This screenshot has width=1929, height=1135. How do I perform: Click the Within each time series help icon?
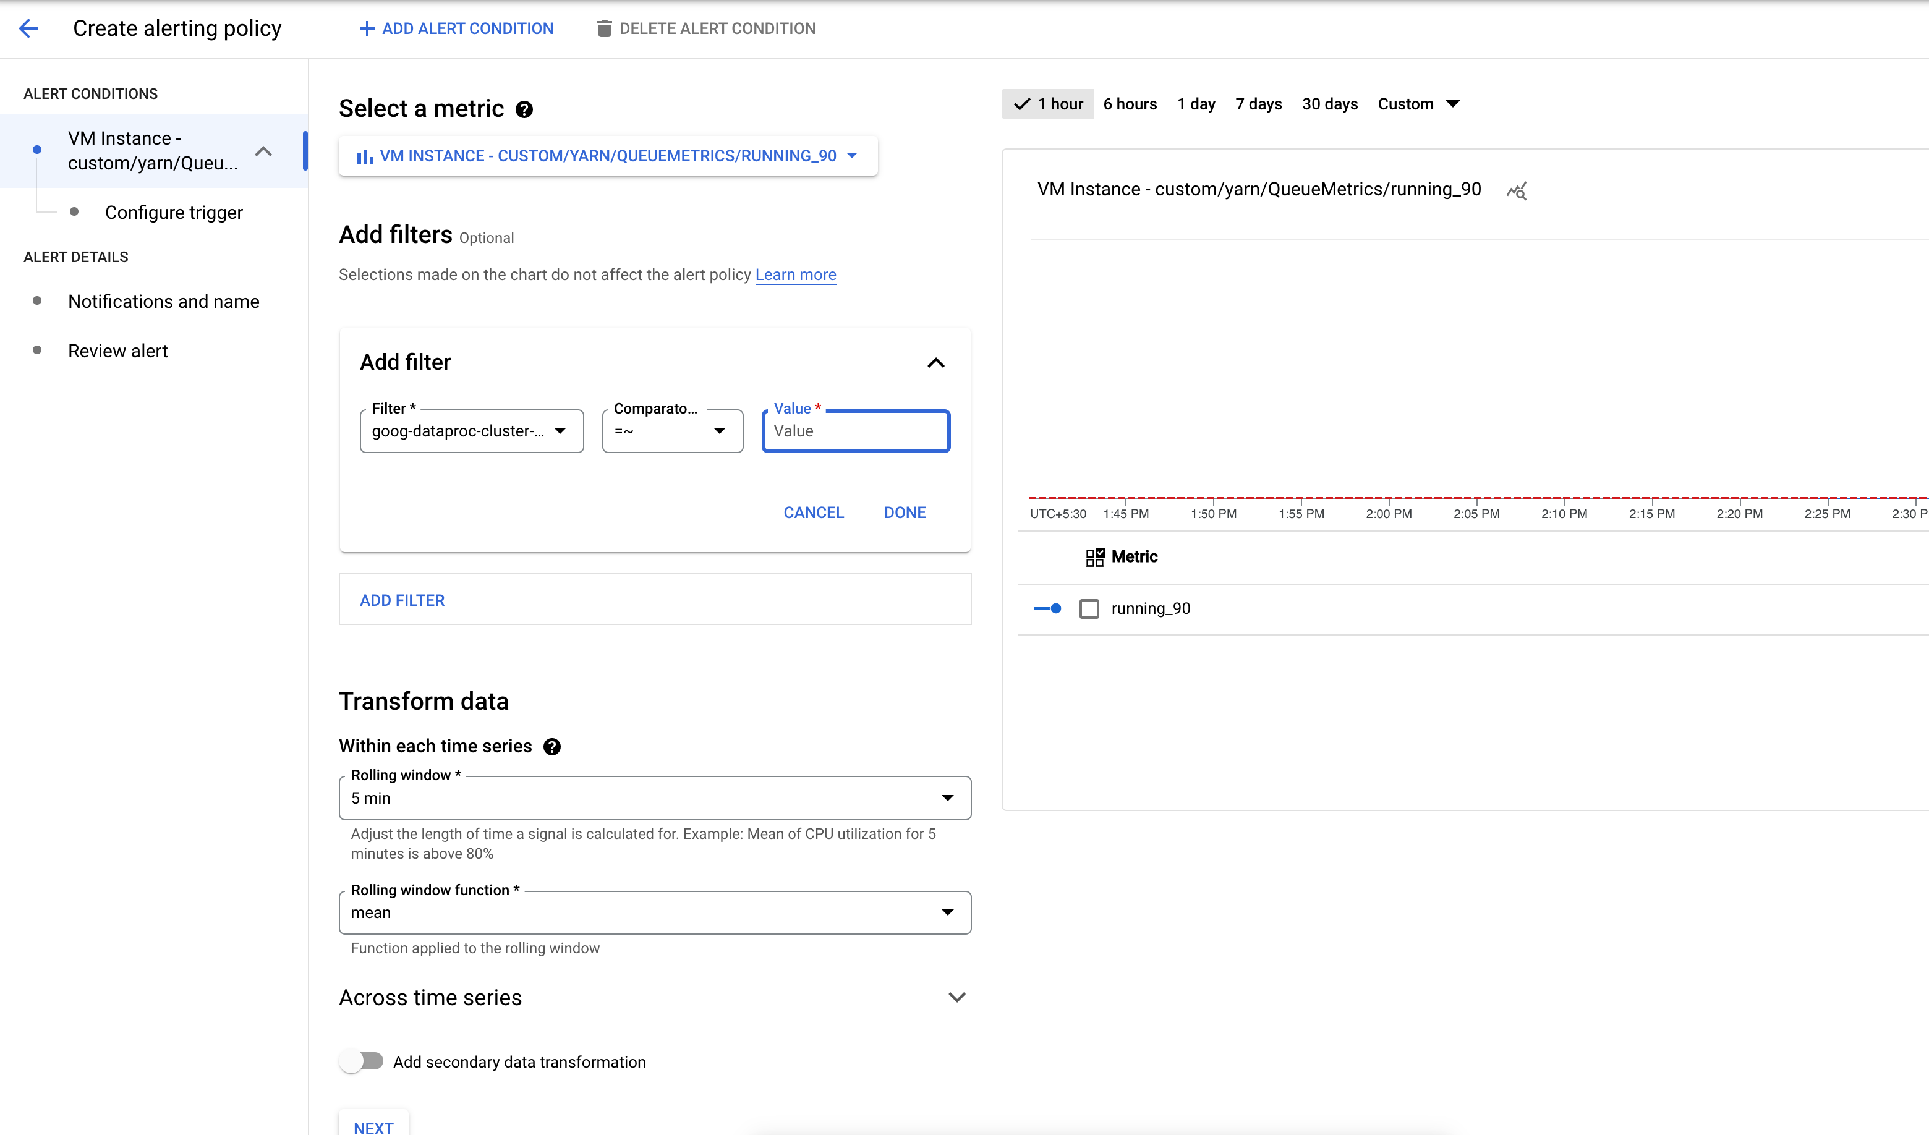point(552,746)
